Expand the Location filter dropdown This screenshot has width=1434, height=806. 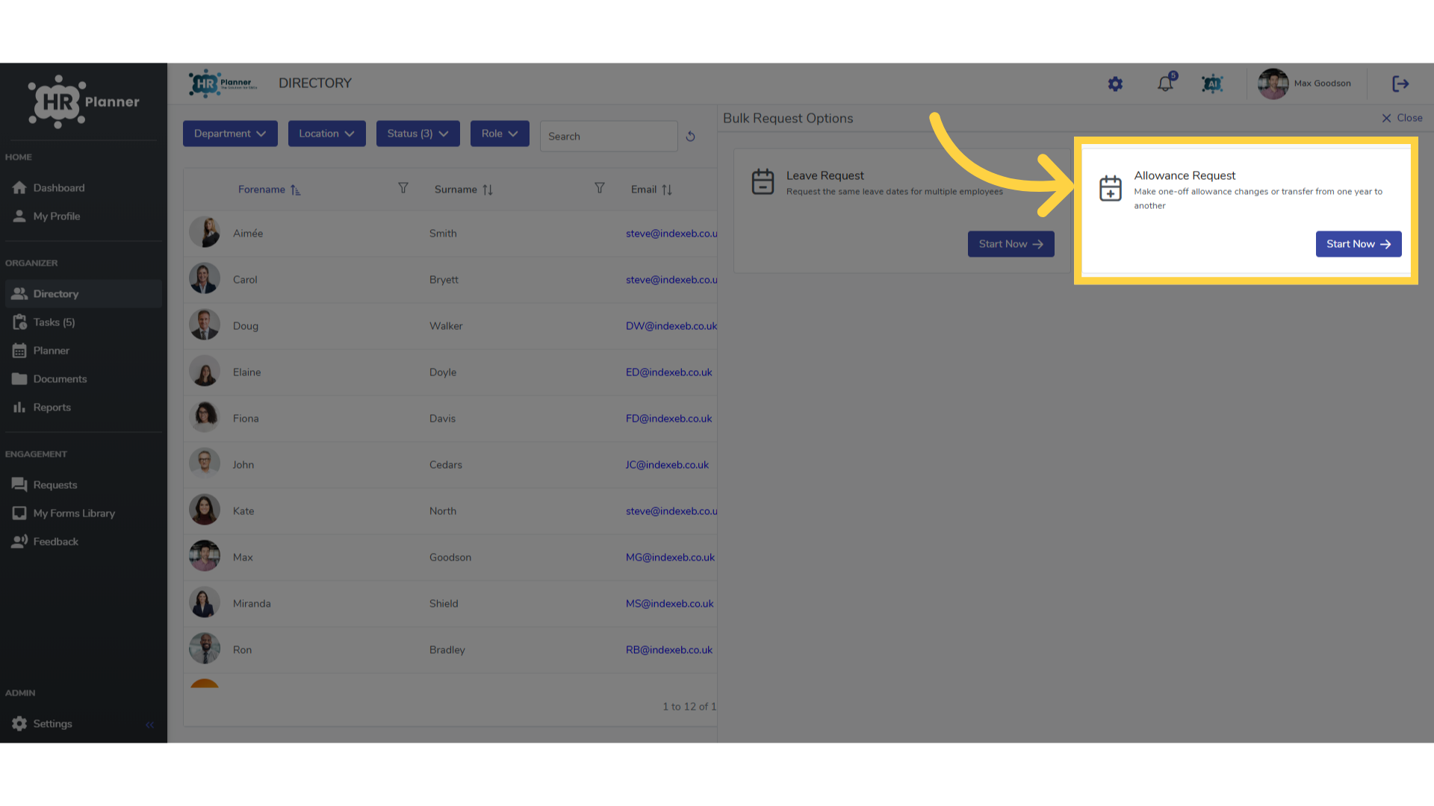click(x=326, y=134)
